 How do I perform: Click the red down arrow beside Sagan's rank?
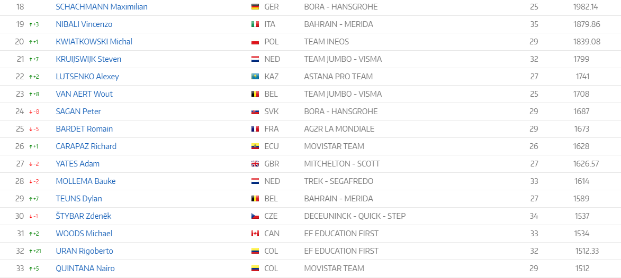[31, 112]
